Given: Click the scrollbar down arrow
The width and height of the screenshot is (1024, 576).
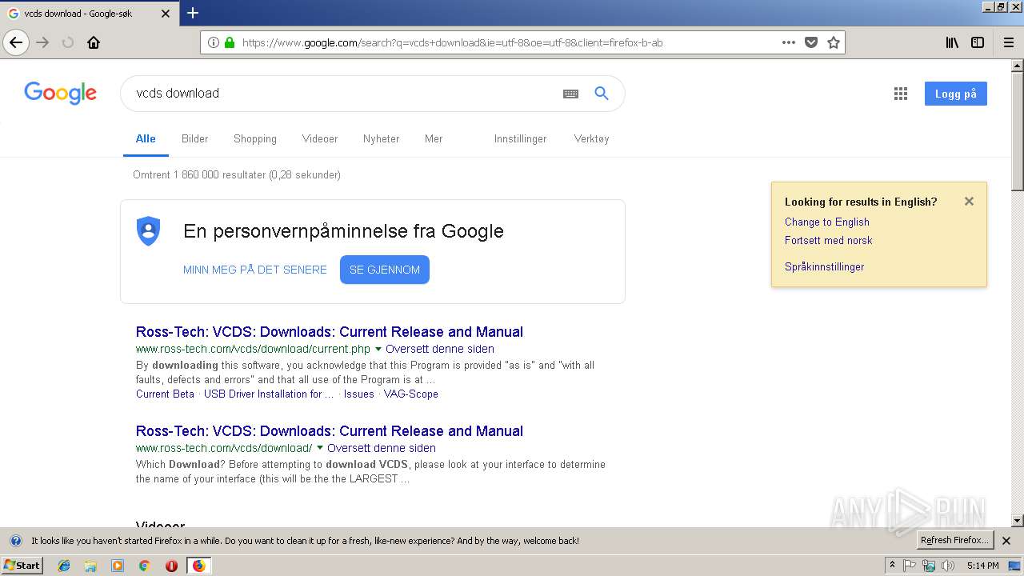Looking at the screenshot, I should click(1017, 520).
